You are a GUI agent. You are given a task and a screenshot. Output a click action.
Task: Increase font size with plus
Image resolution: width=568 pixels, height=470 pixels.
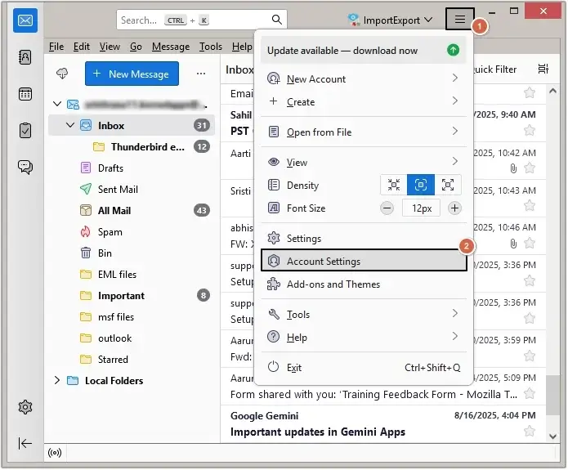tap(454, 208)
